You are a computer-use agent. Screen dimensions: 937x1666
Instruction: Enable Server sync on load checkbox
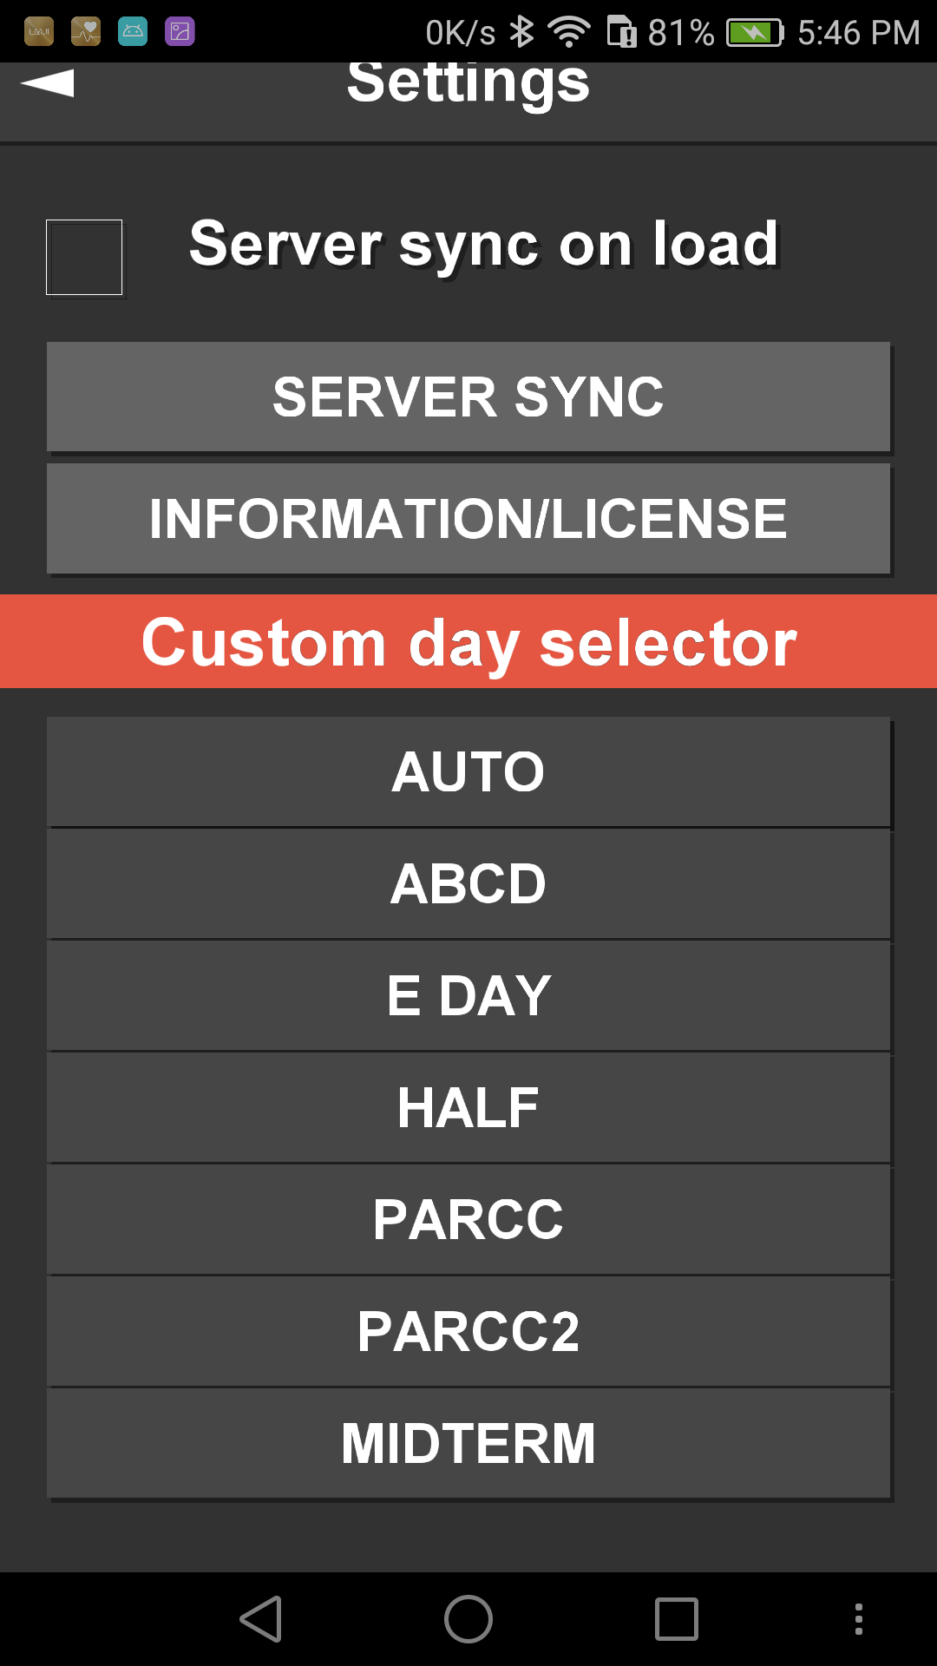pos(84,258)
